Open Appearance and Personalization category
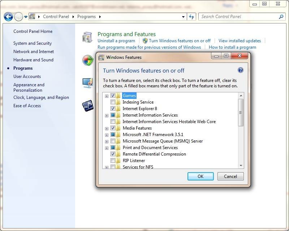Viewport: 289px width, 231px height. coord(29,87)
